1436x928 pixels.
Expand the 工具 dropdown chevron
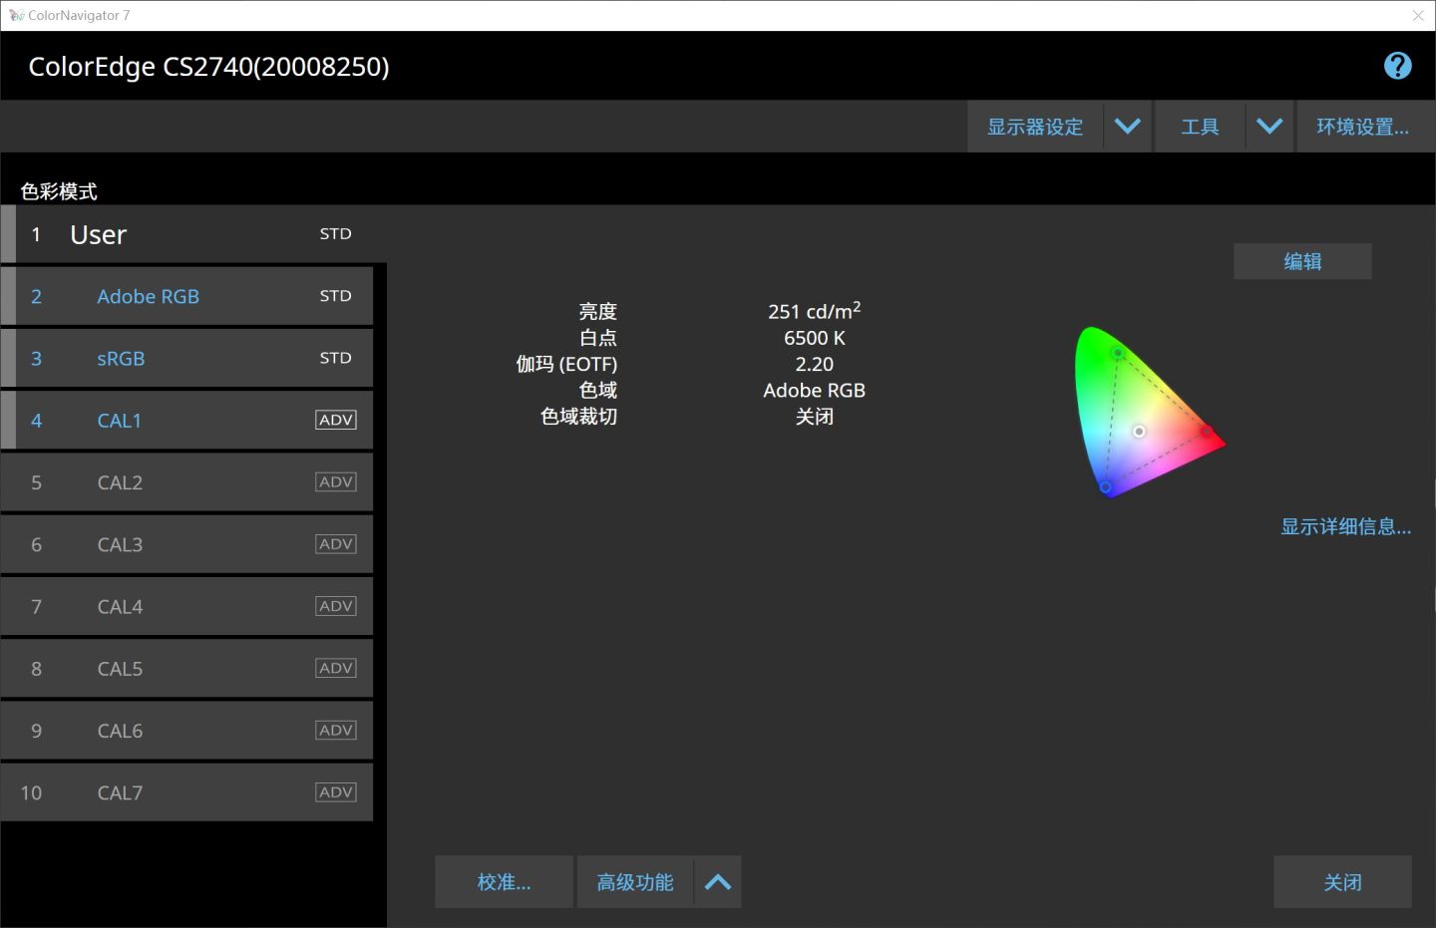[1269, 126]
